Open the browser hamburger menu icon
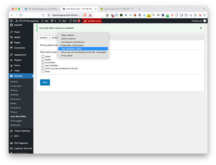This screenshot has width=216, height=165. [204, 15]
